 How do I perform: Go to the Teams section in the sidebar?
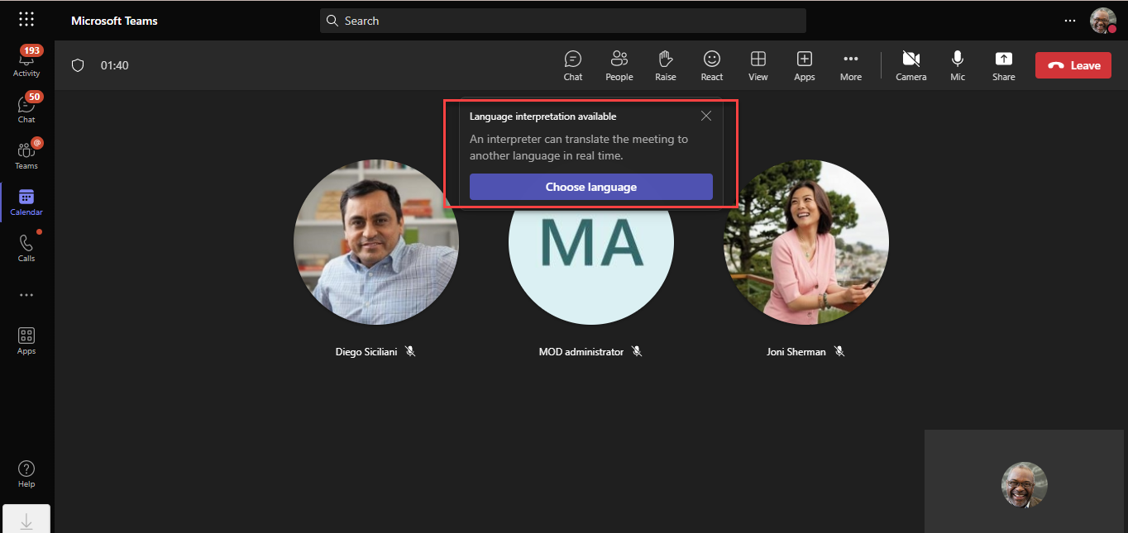(26, 154)
